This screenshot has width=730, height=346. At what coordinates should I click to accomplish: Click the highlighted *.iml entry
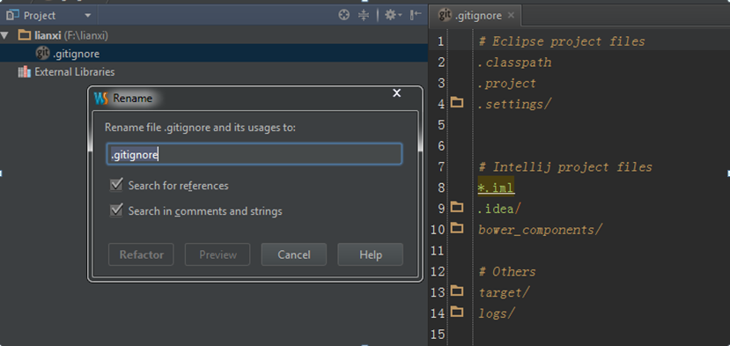tap(496, 188)
